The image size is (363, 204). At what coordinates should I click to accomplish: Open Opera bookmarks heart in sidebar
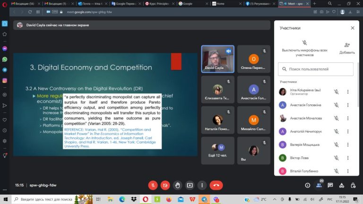point(5,120)
